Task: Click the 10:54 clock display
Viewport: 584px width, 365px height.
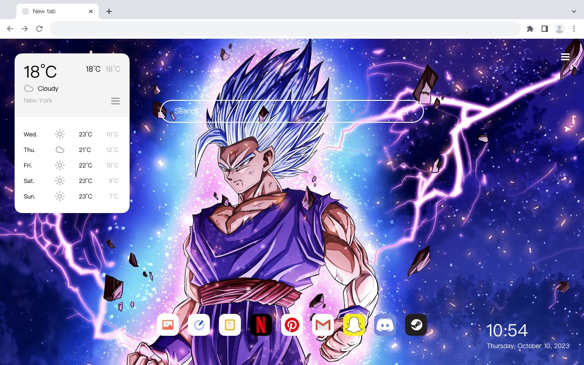Action: 507,330
